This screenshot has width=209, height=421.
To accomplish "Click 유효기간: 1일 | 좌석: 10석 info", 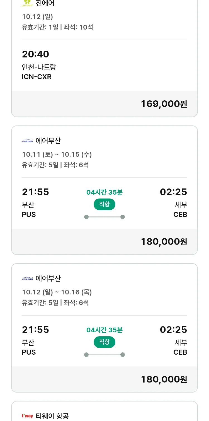I will pyautogui.click(x=57, y=27).
